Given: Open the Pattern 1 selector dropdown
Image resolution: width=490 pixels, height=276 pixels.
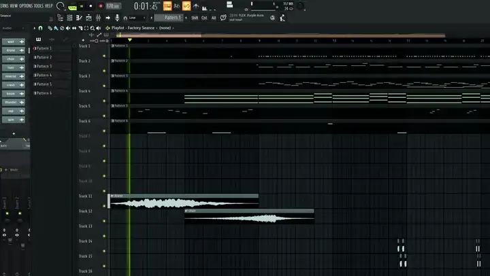Looking at the screenshot, I should pos(169,18).
